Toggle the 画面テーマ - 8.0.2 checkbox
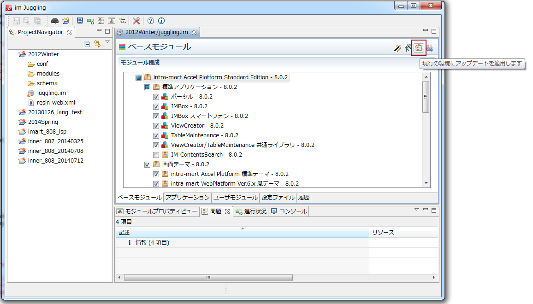This screenshot has width=533, height=304. pos(147,165)
